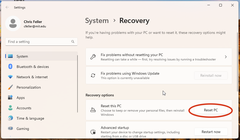This screenshot has width=240, height=140.
Task: Click the Accounts person icon
Action: click(10, 108)
